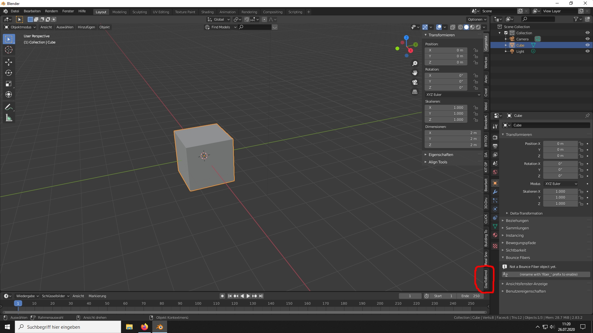Open Material properties tab icon
The height and width of the screenshot is (333, 593).
pyautogui.click(x=495, y=235)
